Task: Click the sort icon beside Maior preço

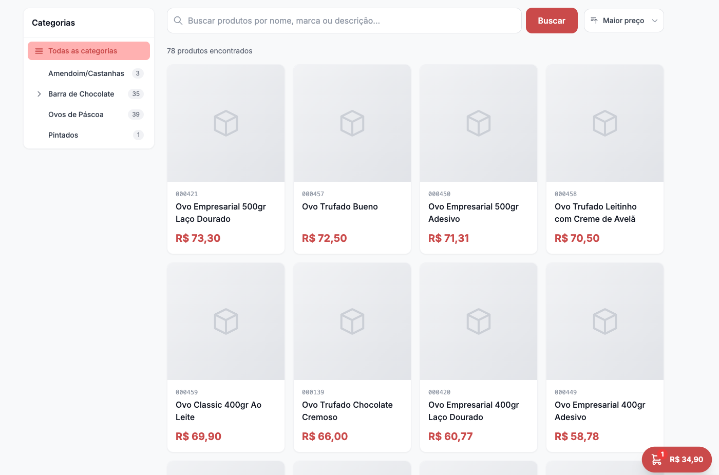Action: coord(594,21)
